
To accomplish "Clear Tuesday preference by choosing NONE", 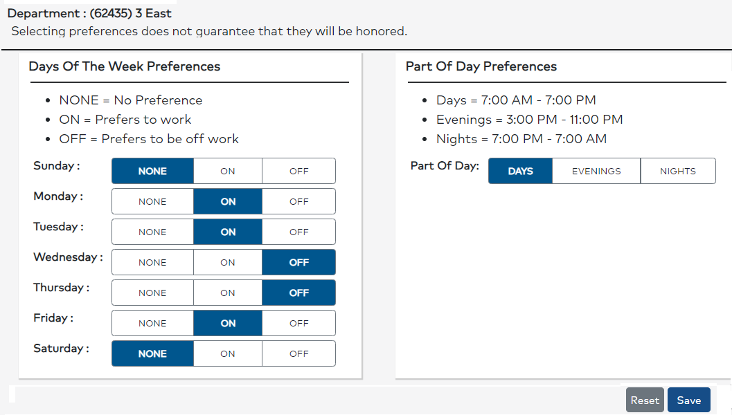I will 152,232.
